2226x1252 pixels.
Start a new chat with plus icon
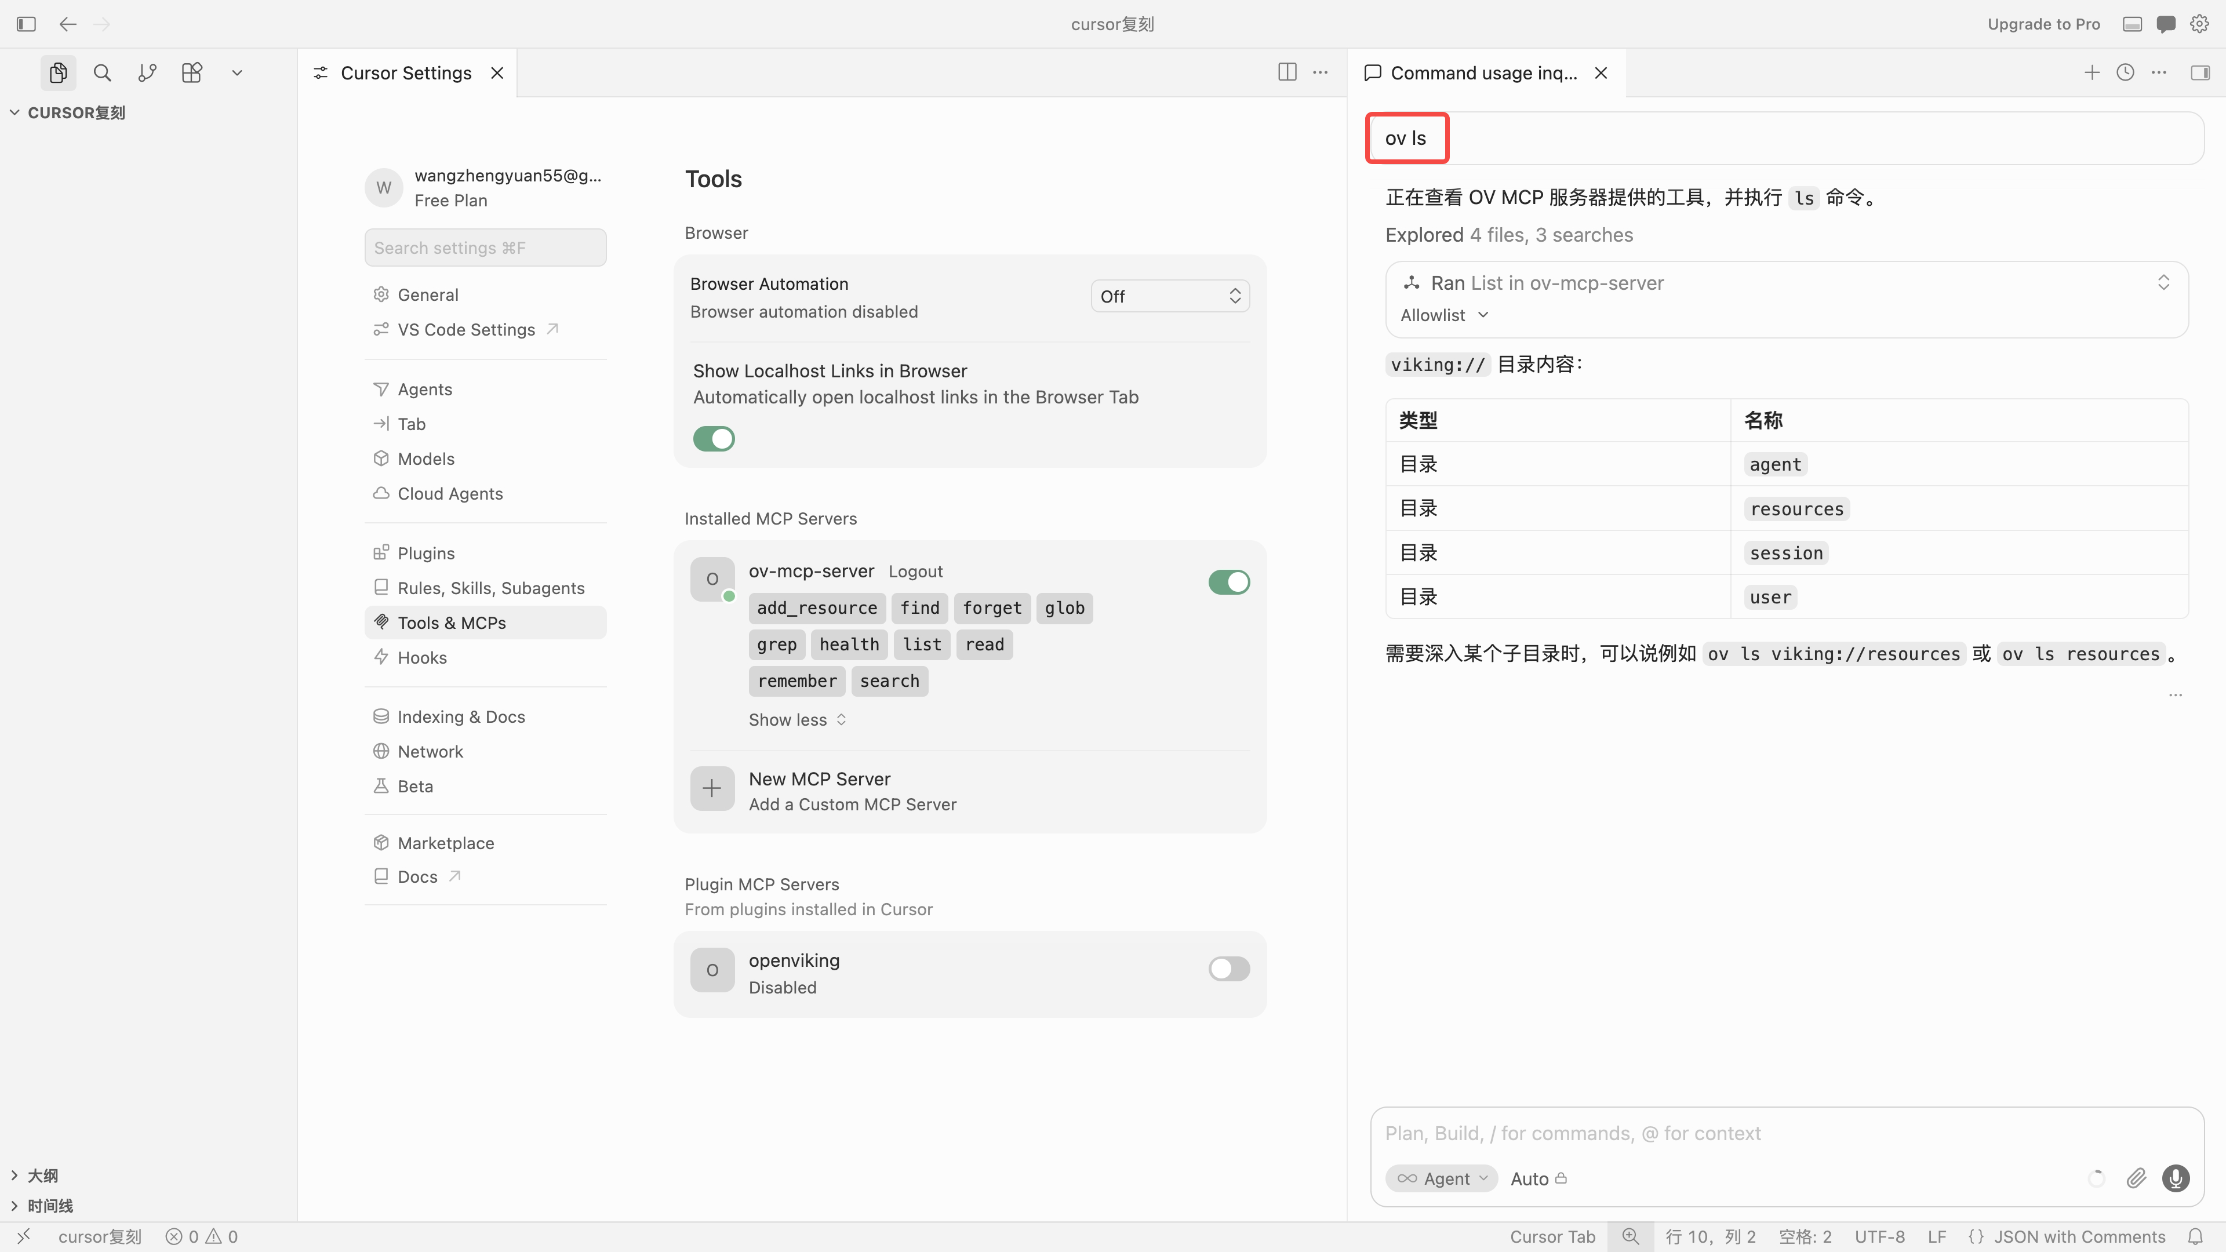(2091, 72)
